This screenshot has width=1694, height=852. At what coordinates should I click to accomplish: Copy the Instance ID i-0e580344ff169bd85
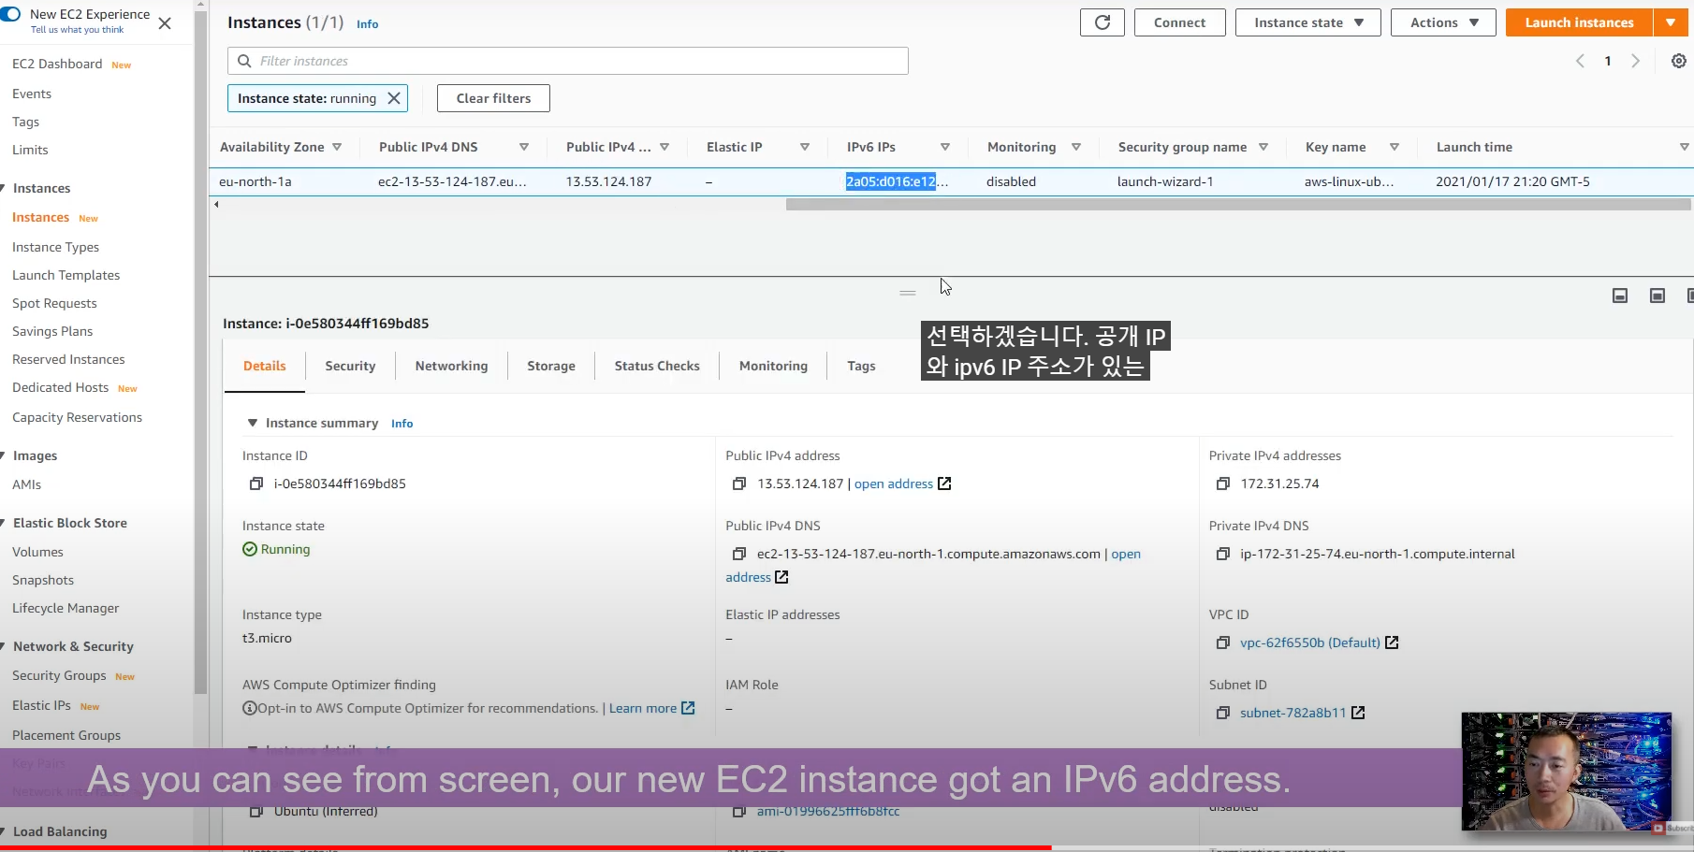(x=256, y=484)
